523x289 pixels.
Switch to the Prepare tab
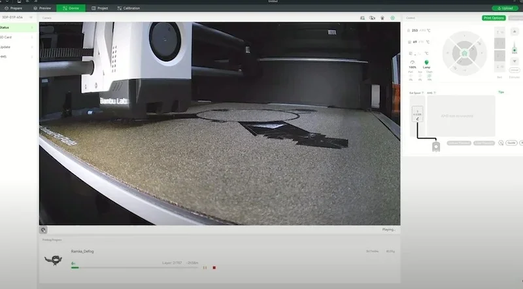coord(13,8)
